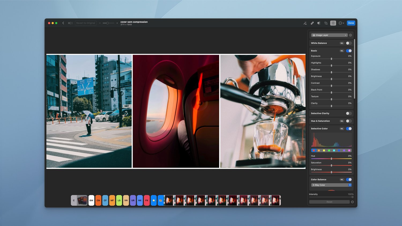The height and width of the screenshot is (226, 402).
Task: Switch to the BW preset category
Action: click(x=91, y=200)
